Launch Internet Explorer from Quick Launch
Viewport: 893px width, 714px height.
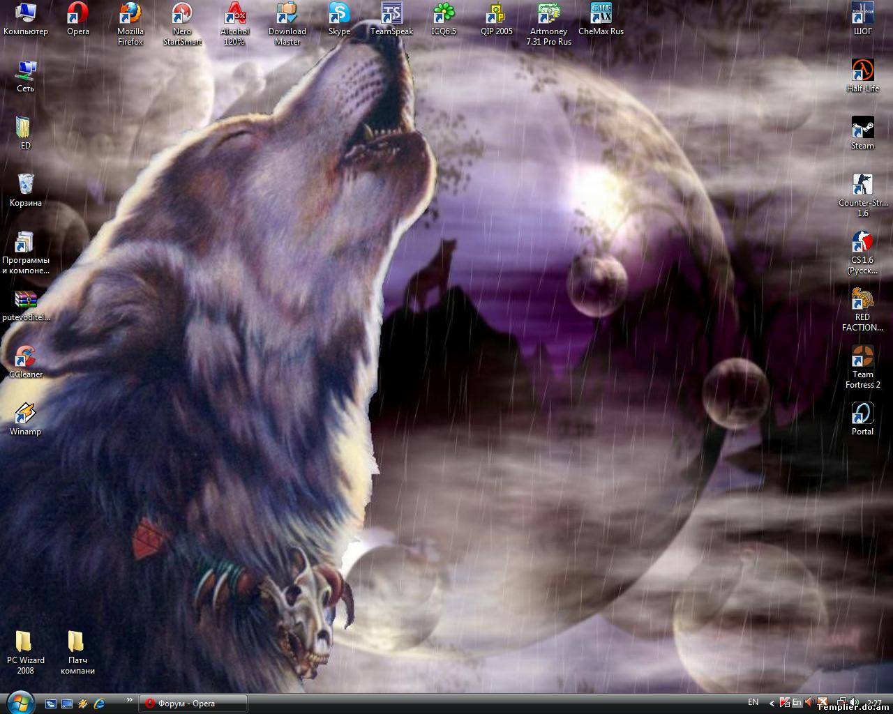pos(99,704)
